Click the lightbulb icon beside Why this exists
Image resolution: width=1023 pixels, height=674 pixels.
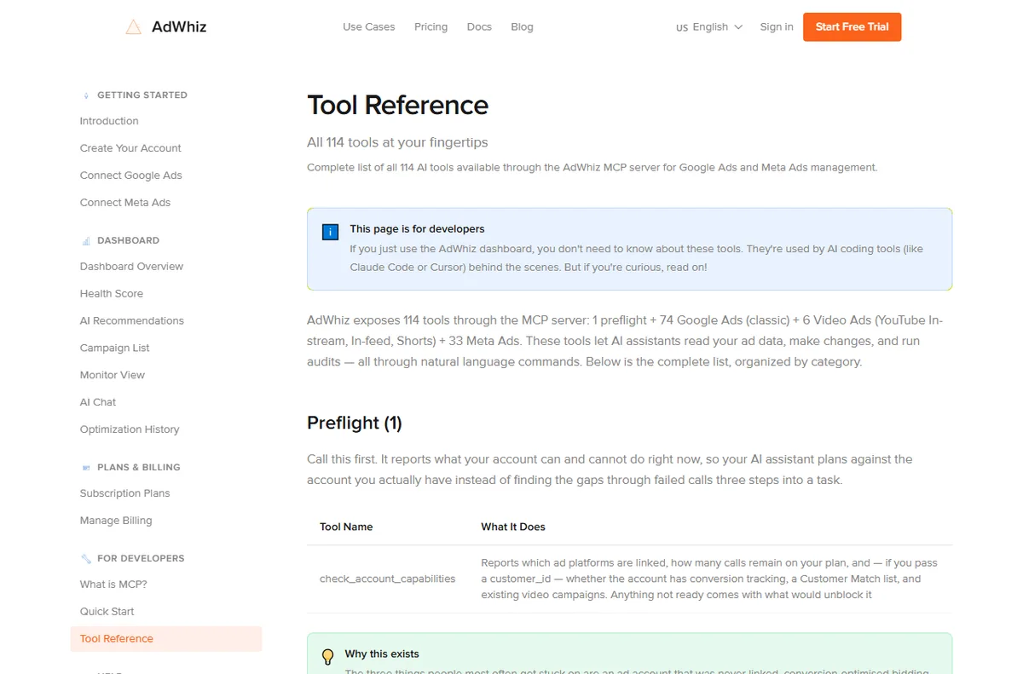(x=327, y=657)
